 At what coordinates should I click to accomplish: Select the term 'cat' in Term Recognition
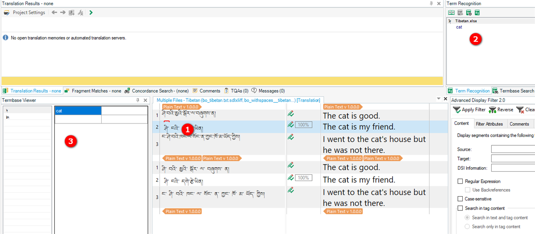coord(459,27)
